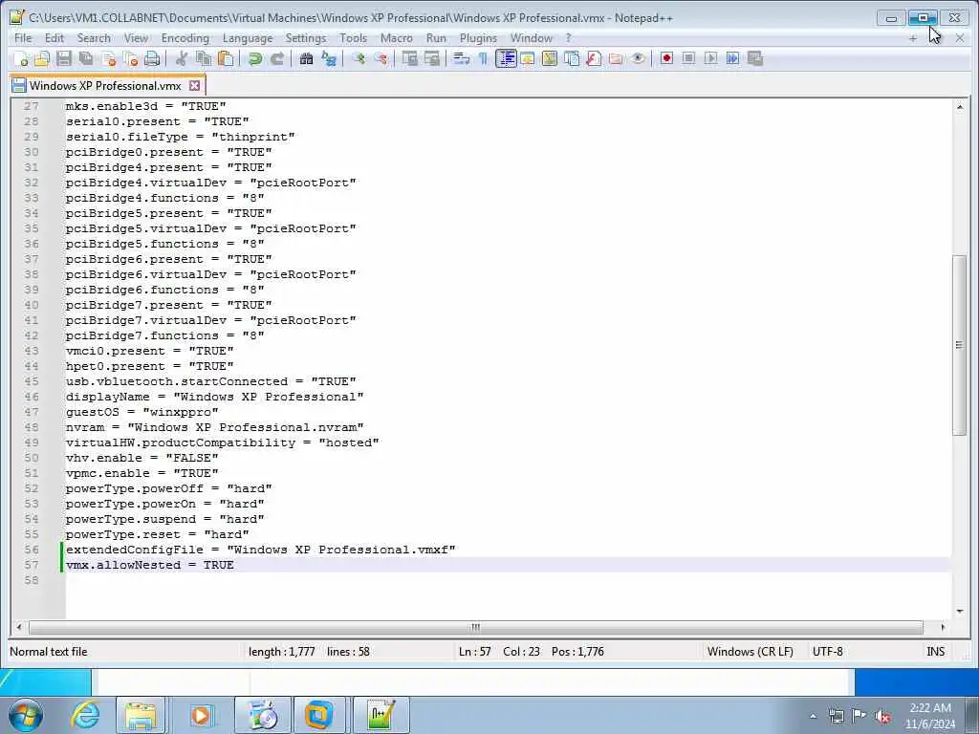Open the Windows Start menu

click(x=26, y=715)
